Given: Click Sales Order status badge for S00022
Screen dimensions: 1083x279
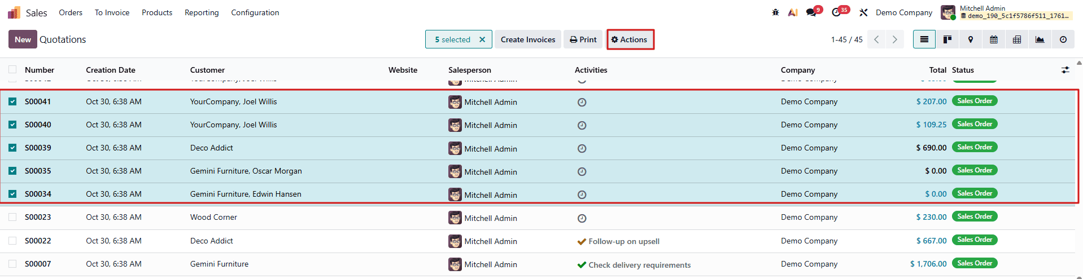Looking at the screenshot, I should pyautogui.click(x=975, y=240).
